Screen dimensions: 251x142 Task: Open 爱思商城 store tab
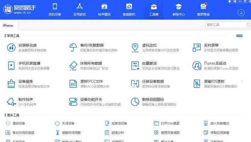203,10
